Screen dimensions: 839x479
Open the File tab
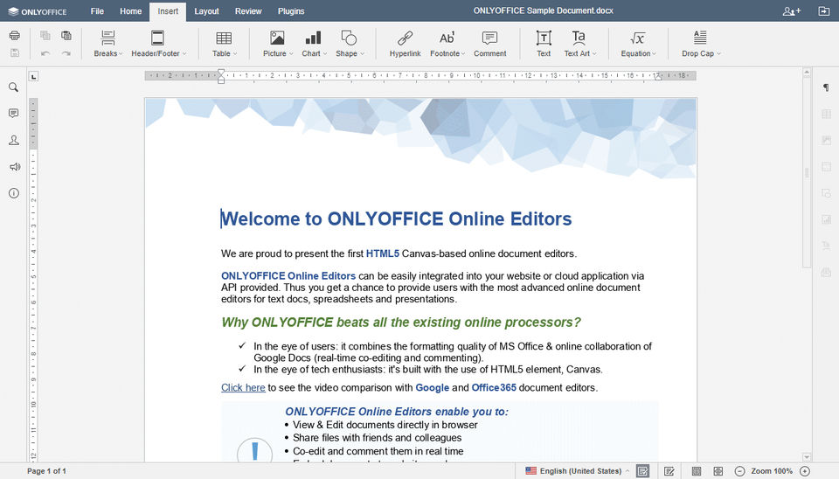click(97, 11)
